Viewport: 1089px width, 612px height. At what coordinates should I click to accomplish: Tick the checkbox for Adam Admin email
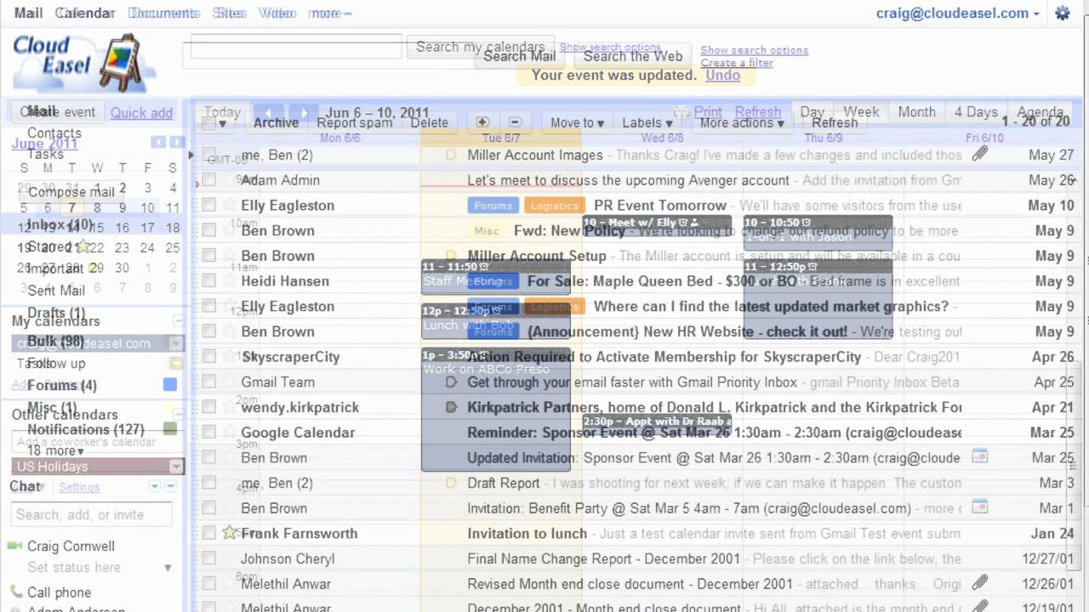pos(209,180)
